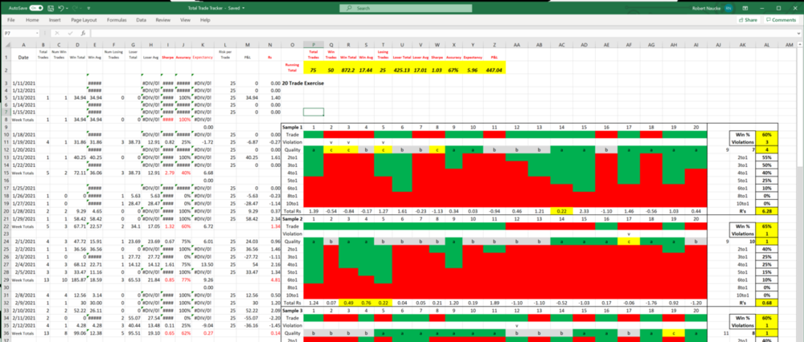Click the Share button
Viewport: 804px width, 342px height.
749,19
